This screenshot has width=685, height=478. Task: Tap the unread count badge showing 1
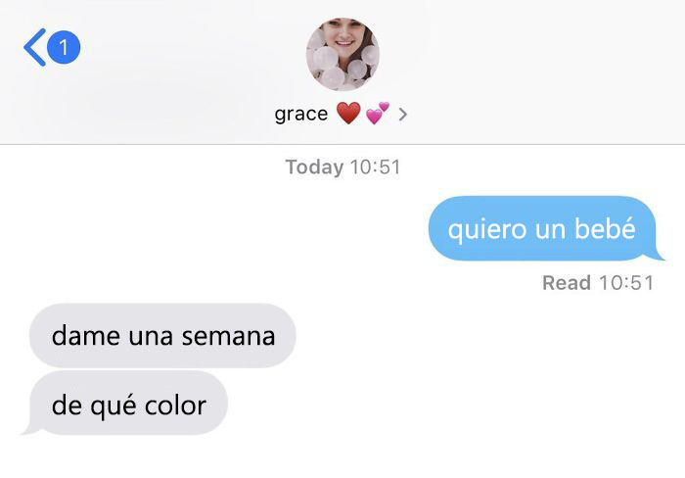pyautogui.click(x=64, y=47)
